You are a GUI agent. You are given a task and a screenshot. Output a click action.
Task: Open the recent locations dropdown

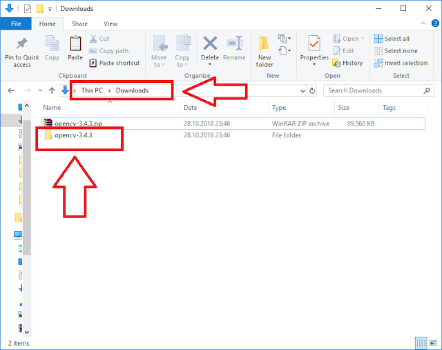(x=40, y=90)
